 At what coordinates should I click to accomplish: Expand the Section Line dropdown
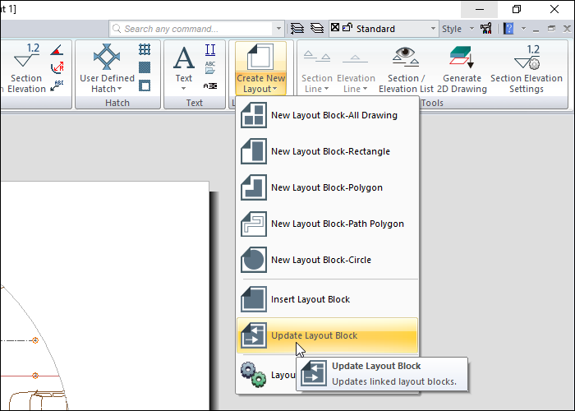pyautogui.click(x=317, y=83)
